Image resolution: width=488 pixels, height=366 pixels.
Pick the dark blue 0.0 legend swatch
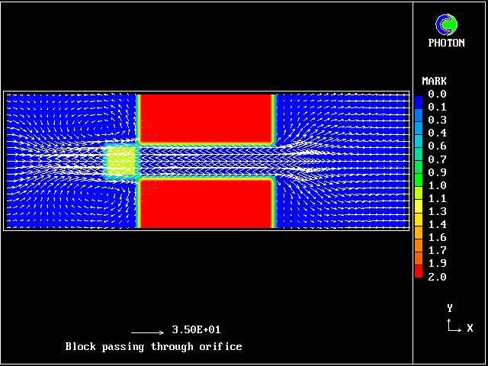click(x=419, y=97)
